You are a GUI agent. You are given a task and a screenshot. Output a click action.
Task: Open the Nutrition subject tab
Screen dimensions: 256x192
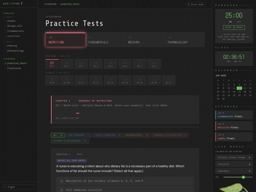coord(65,40)
